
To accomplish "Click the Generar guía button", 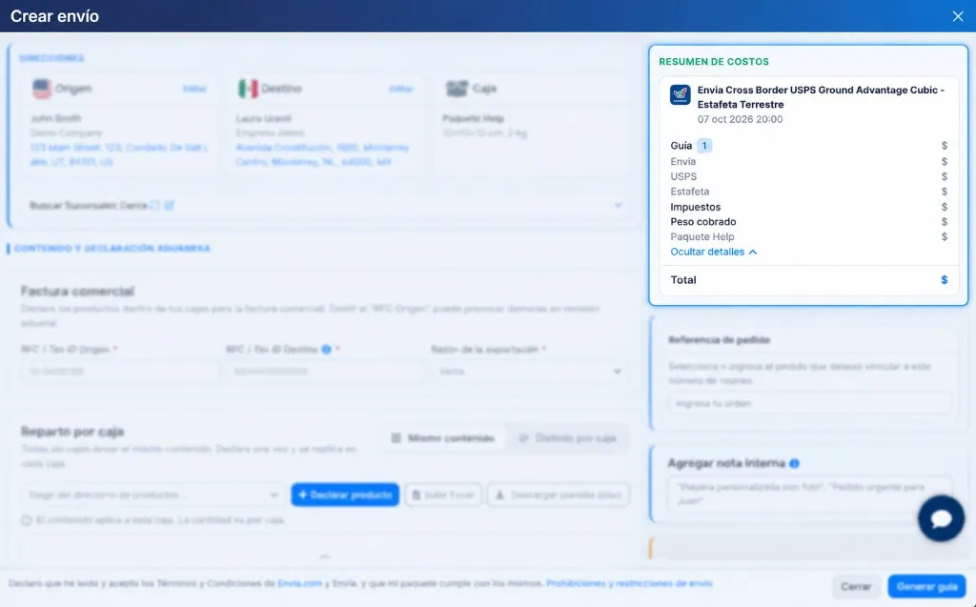I will [x=926, y=586].
